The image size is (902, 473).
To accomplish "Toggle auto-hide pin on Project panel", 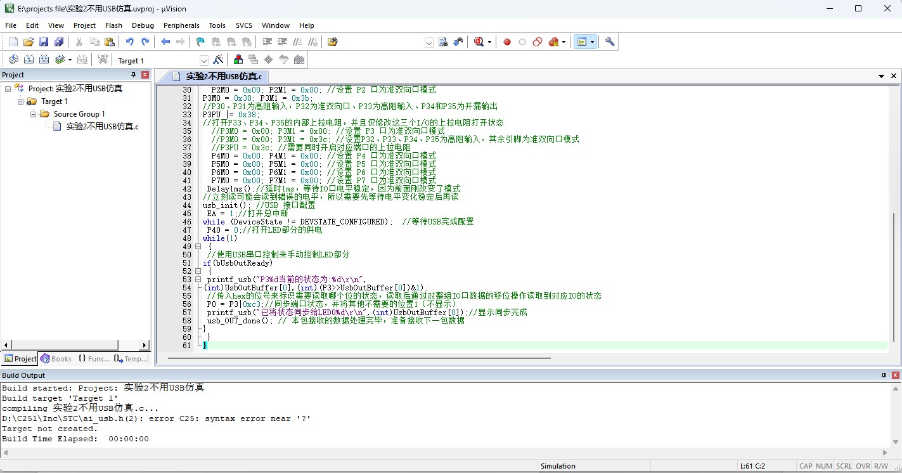I will coord(133,75).
